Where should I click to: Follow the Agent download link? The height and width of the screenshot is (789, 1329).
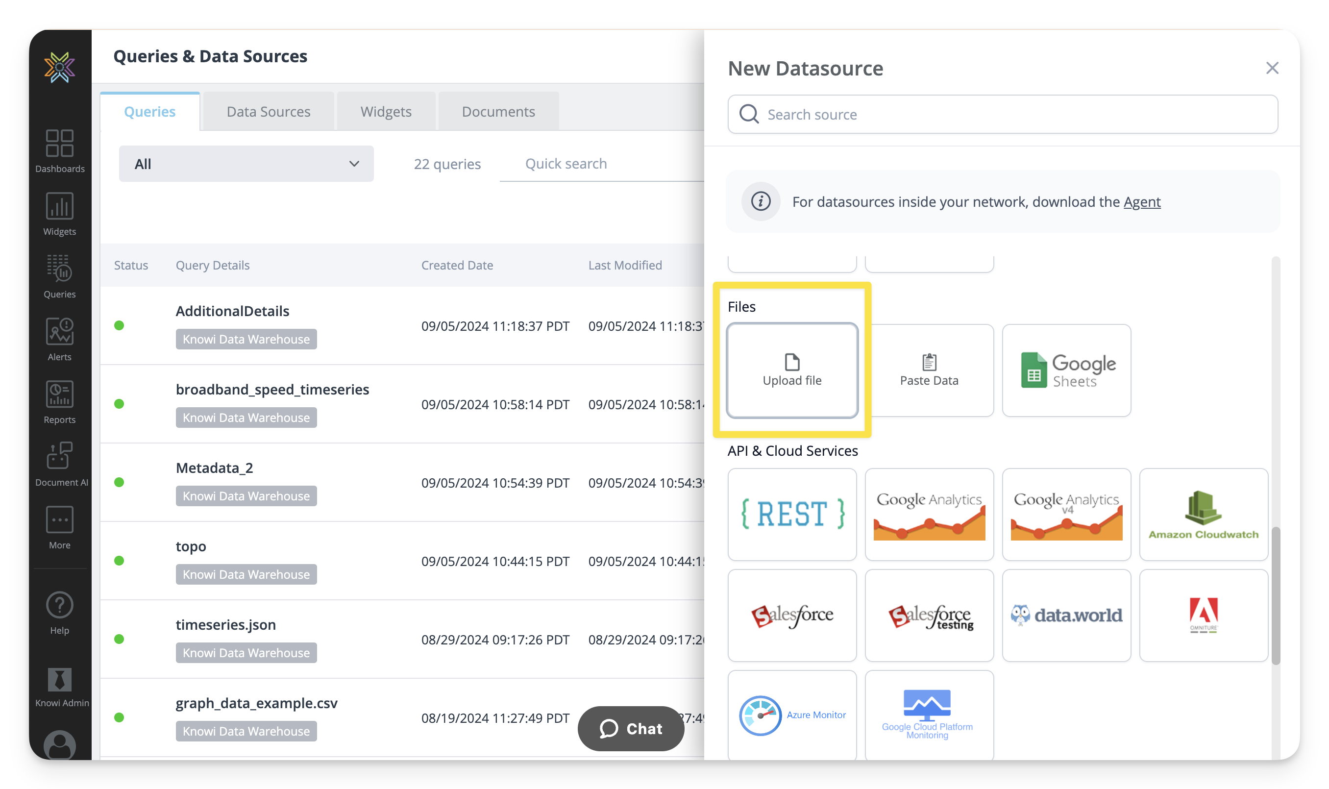coord(1142,202)
